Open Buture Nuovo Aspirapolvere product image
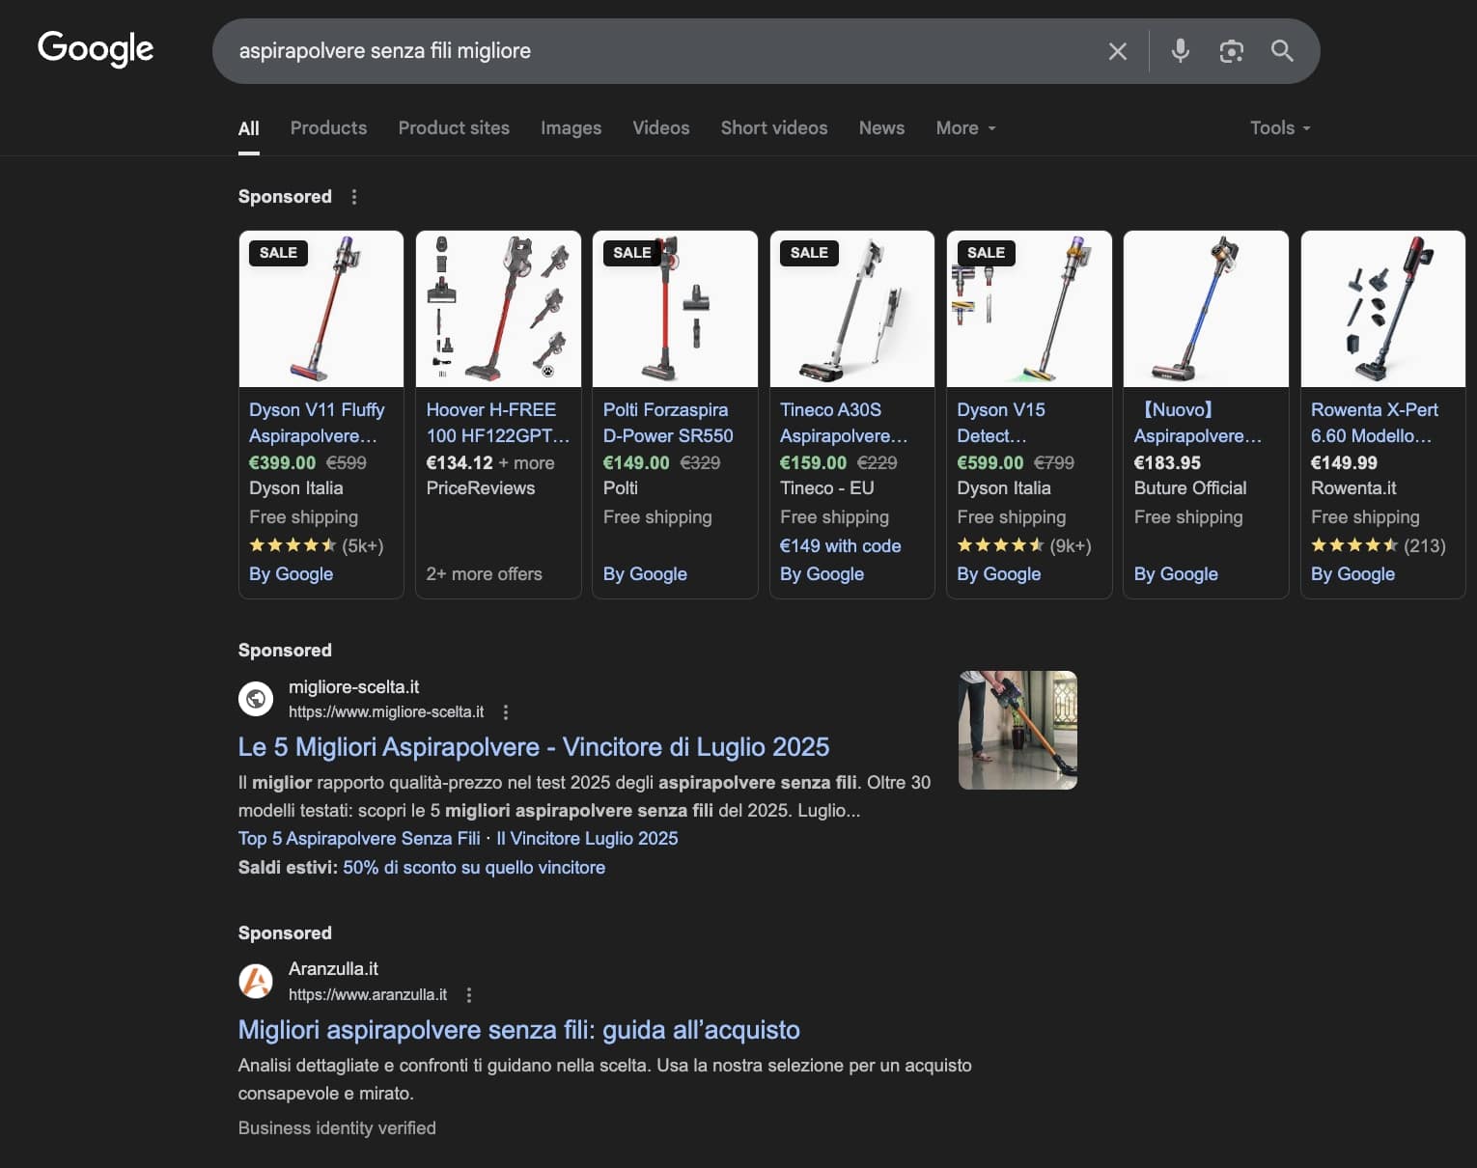The image size is (1477, 1168). click(x=1206, y=309)
